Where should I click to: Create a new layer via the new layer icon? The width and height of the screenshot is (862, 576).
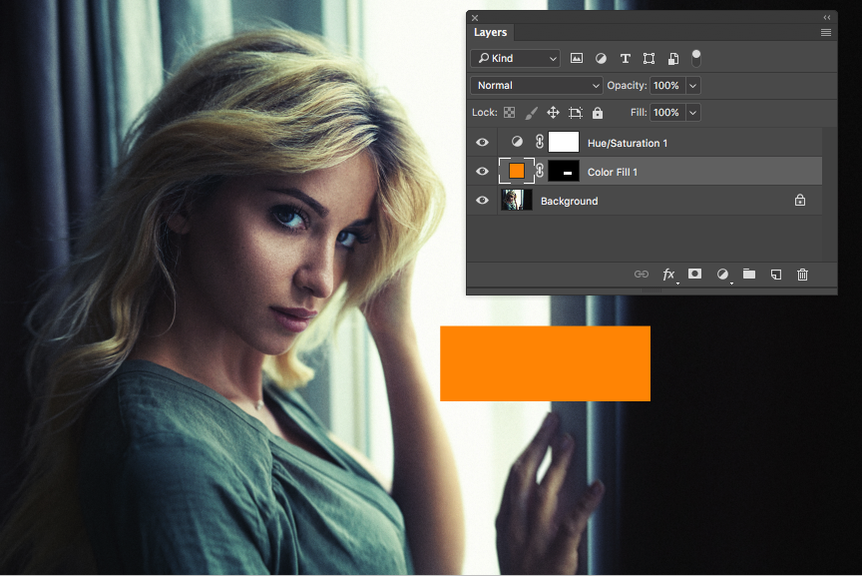pyautogui.click(x=775, y=275)
